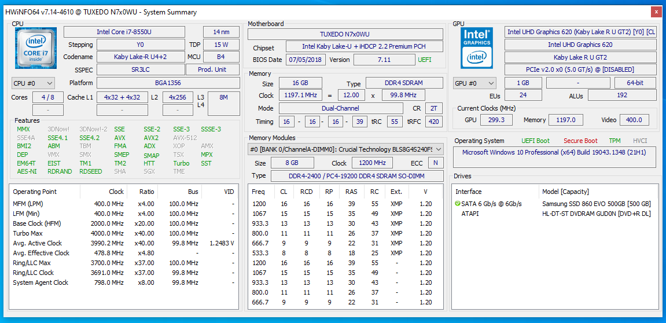Click the TUXEDO N7x0WU motherboard field

pyautogui.click(x=344, y=34)
